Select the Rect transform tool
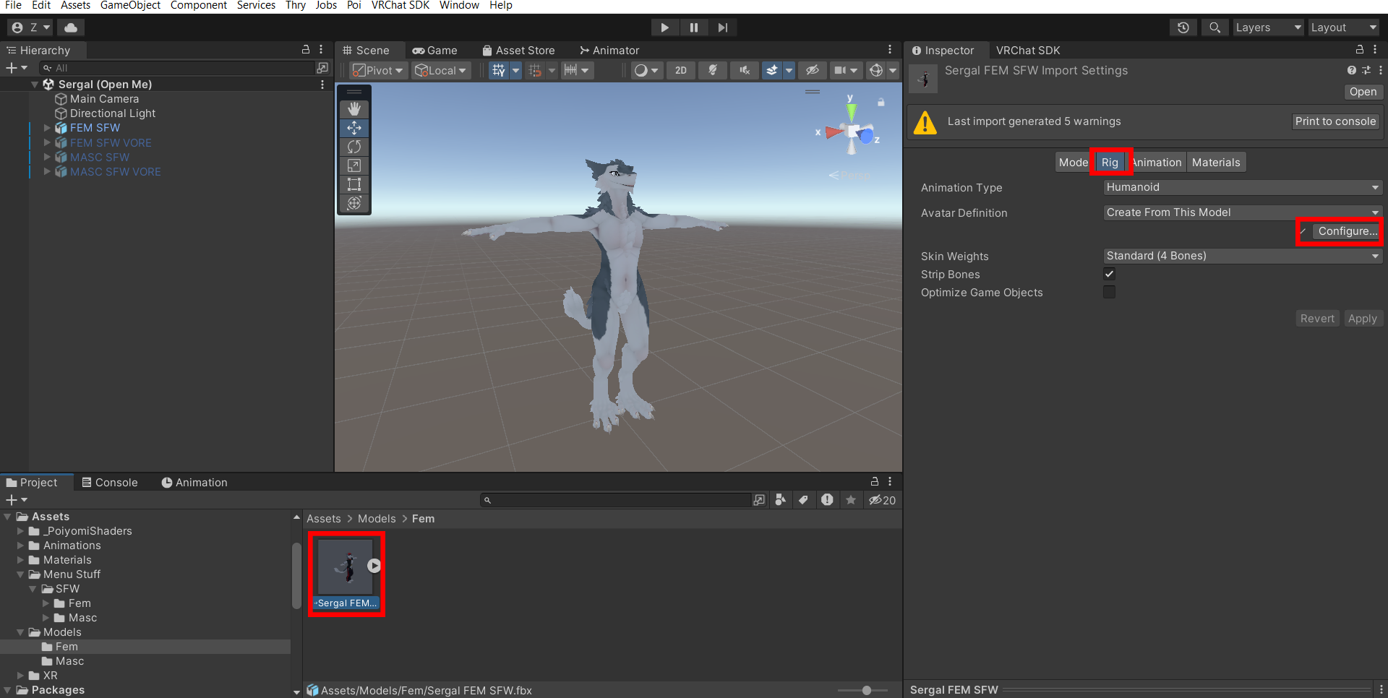 pos(354,184)
